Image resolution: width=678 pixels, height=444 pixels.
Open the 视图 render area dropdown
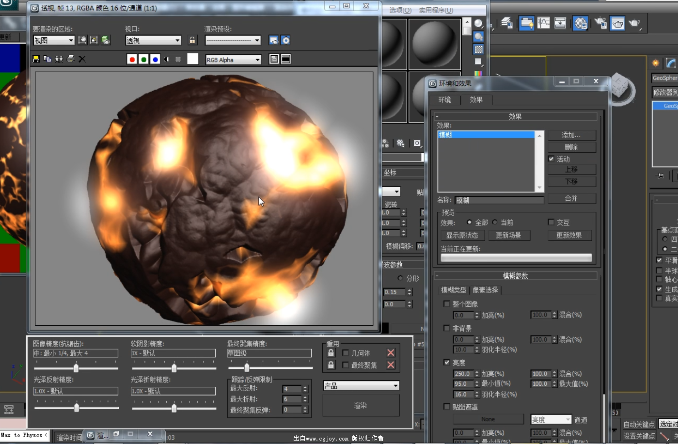point(54,40)
